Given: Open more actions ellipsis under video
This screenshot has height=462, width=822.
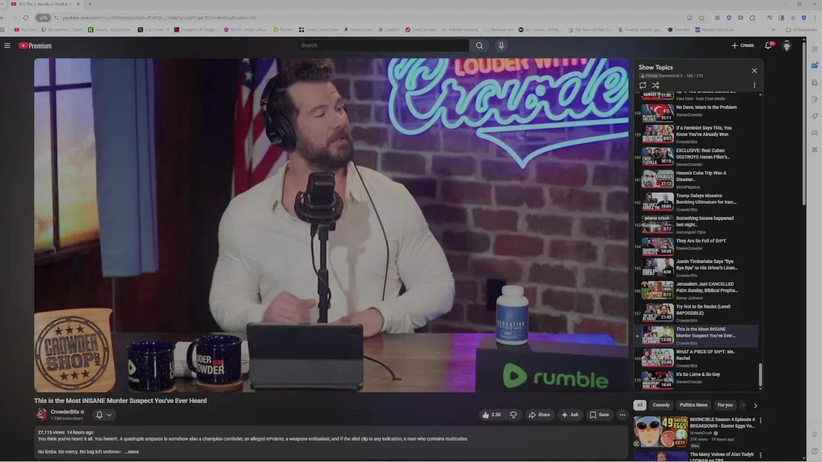Looking at the screenshot, I should pyautogui.click(x=622, y=415).
